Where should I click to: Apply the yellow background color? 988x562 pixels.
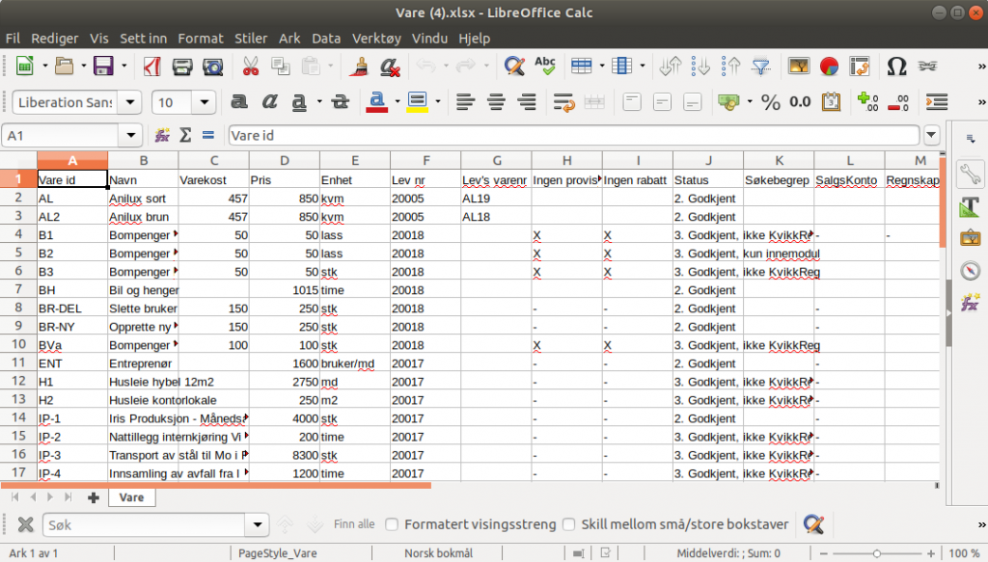pyautogui.click(x=417, y=102)
